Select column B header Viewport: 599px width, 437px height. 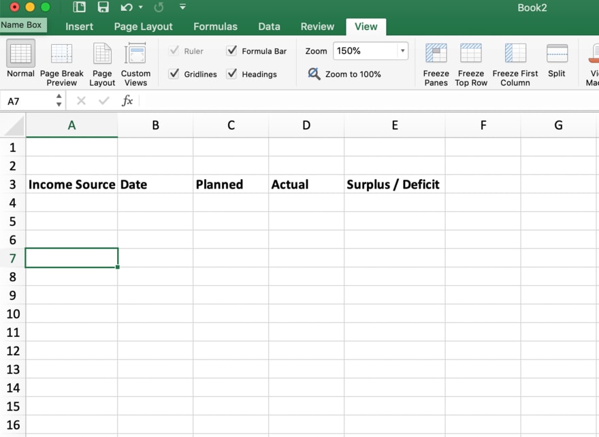[x=155, y=125]
